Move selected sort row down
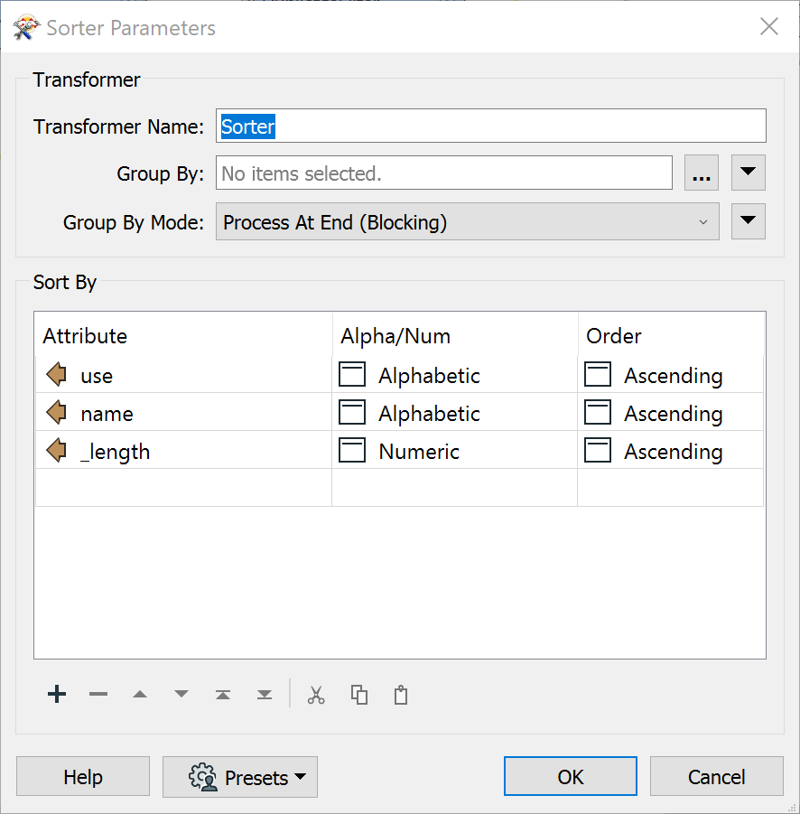 coord(181,694)
